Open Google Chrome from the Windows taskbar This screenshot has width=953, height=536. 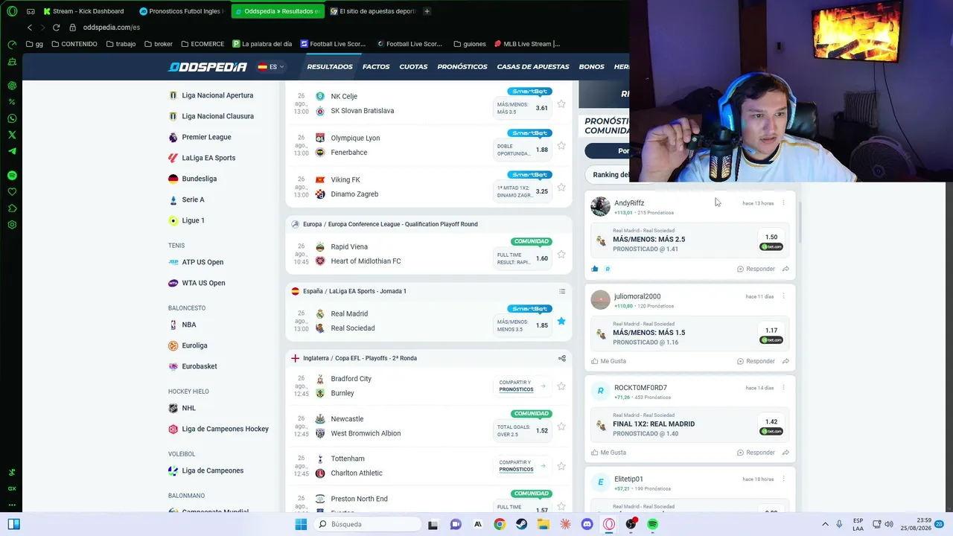tap(500, 524)
